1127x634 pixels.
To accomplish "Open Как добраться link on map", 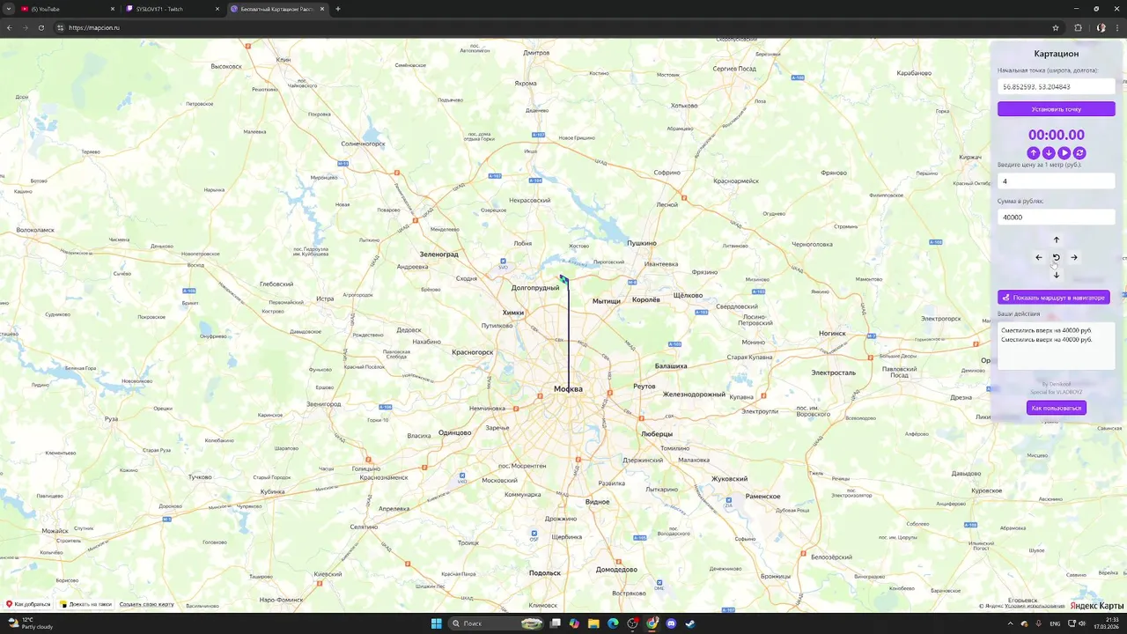I will [x=28, y=604].
